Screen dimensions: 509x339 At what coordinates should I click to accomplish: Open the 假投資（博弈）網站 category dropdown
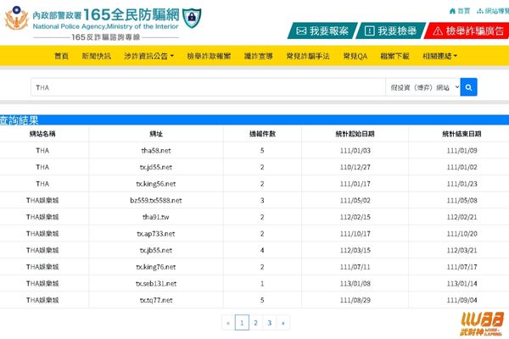pyautogui.click(x=423, y=87)
